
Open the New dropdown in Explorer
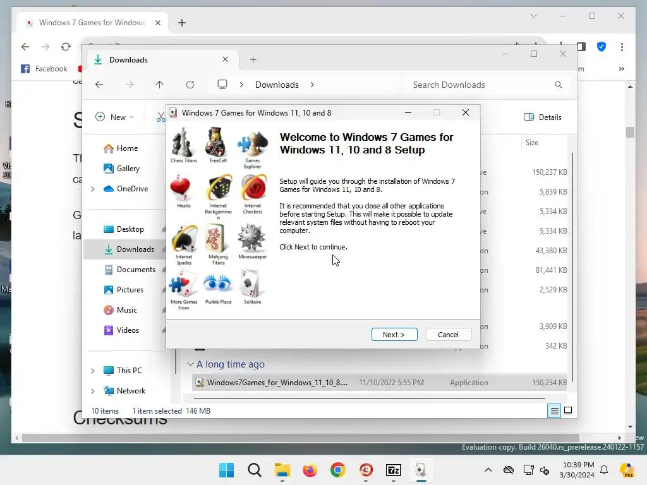pos(114,117)
